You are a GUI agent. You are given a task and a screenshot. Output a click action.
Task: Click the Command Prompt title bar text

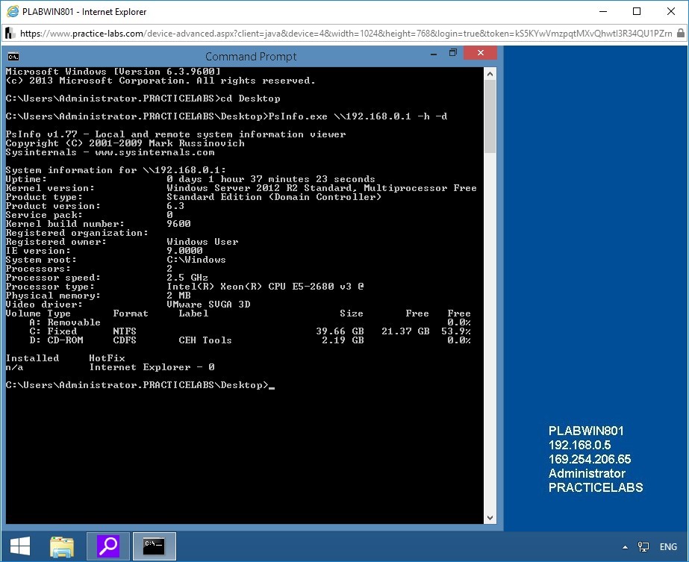pyautogui.click(x=251, y=57)
